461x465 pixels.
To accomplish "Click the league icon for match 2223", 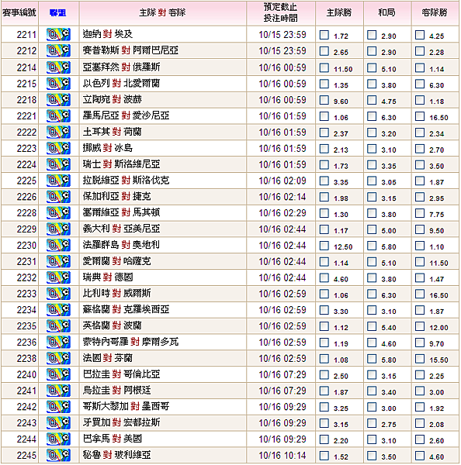I will point(58,148).
